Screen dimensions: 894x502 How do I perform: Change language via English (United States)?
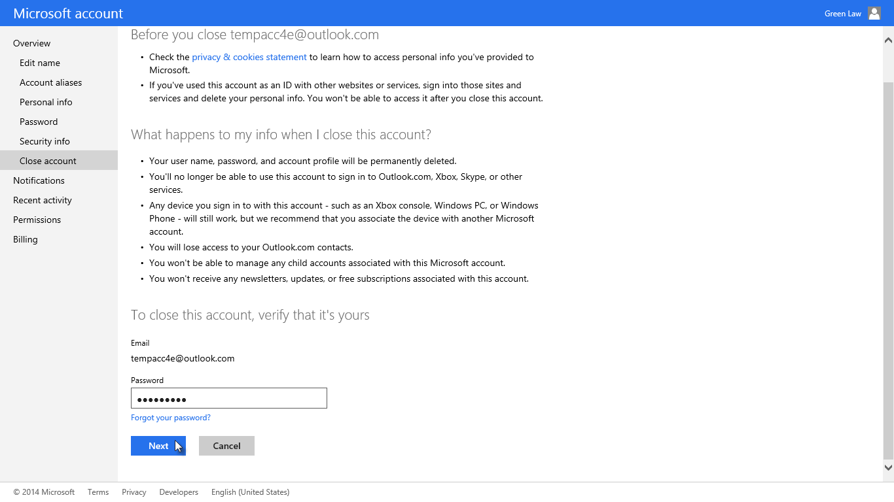250,492
